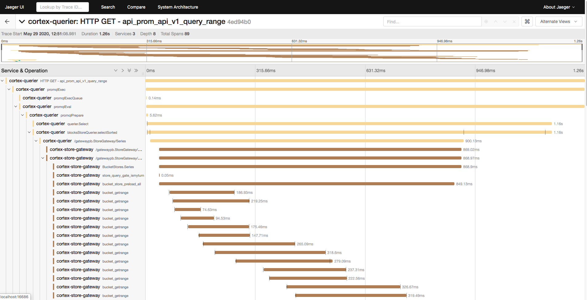Viewport: 587px width, 300px height.
Task: Click the column resize divider beside Service & Operation
Action: point(143,74)
